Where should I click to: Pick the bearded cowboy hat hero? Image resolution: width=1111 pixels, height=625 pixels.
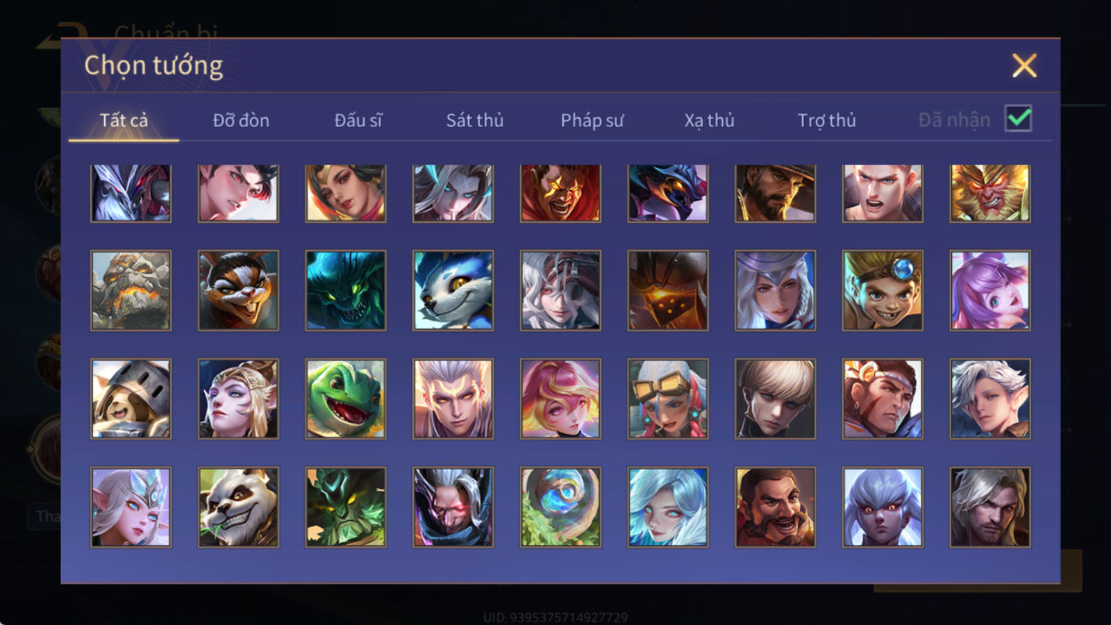tap(775, 193)
